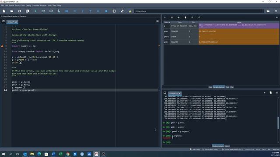Open the Source menu
The image size is (280, 157).
coord(17,6)
